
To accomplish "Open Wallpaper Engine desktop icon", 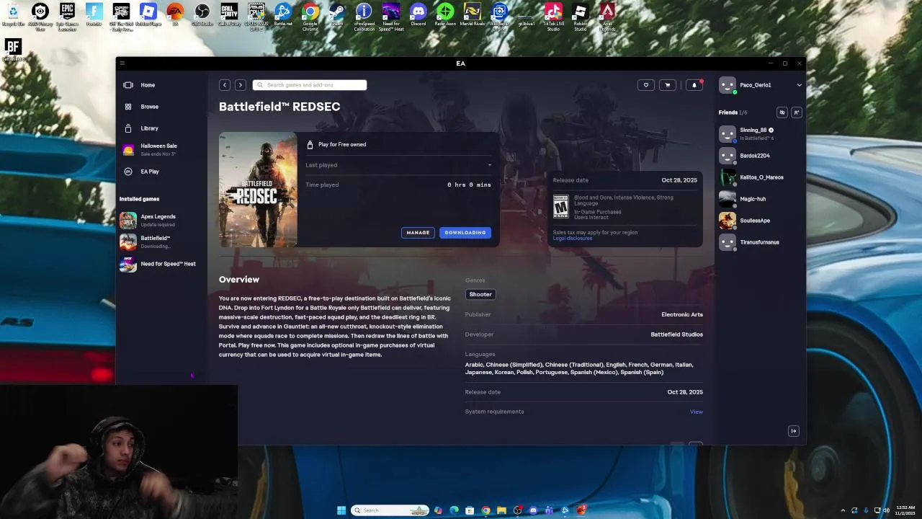I will click(x=499, y=17).
